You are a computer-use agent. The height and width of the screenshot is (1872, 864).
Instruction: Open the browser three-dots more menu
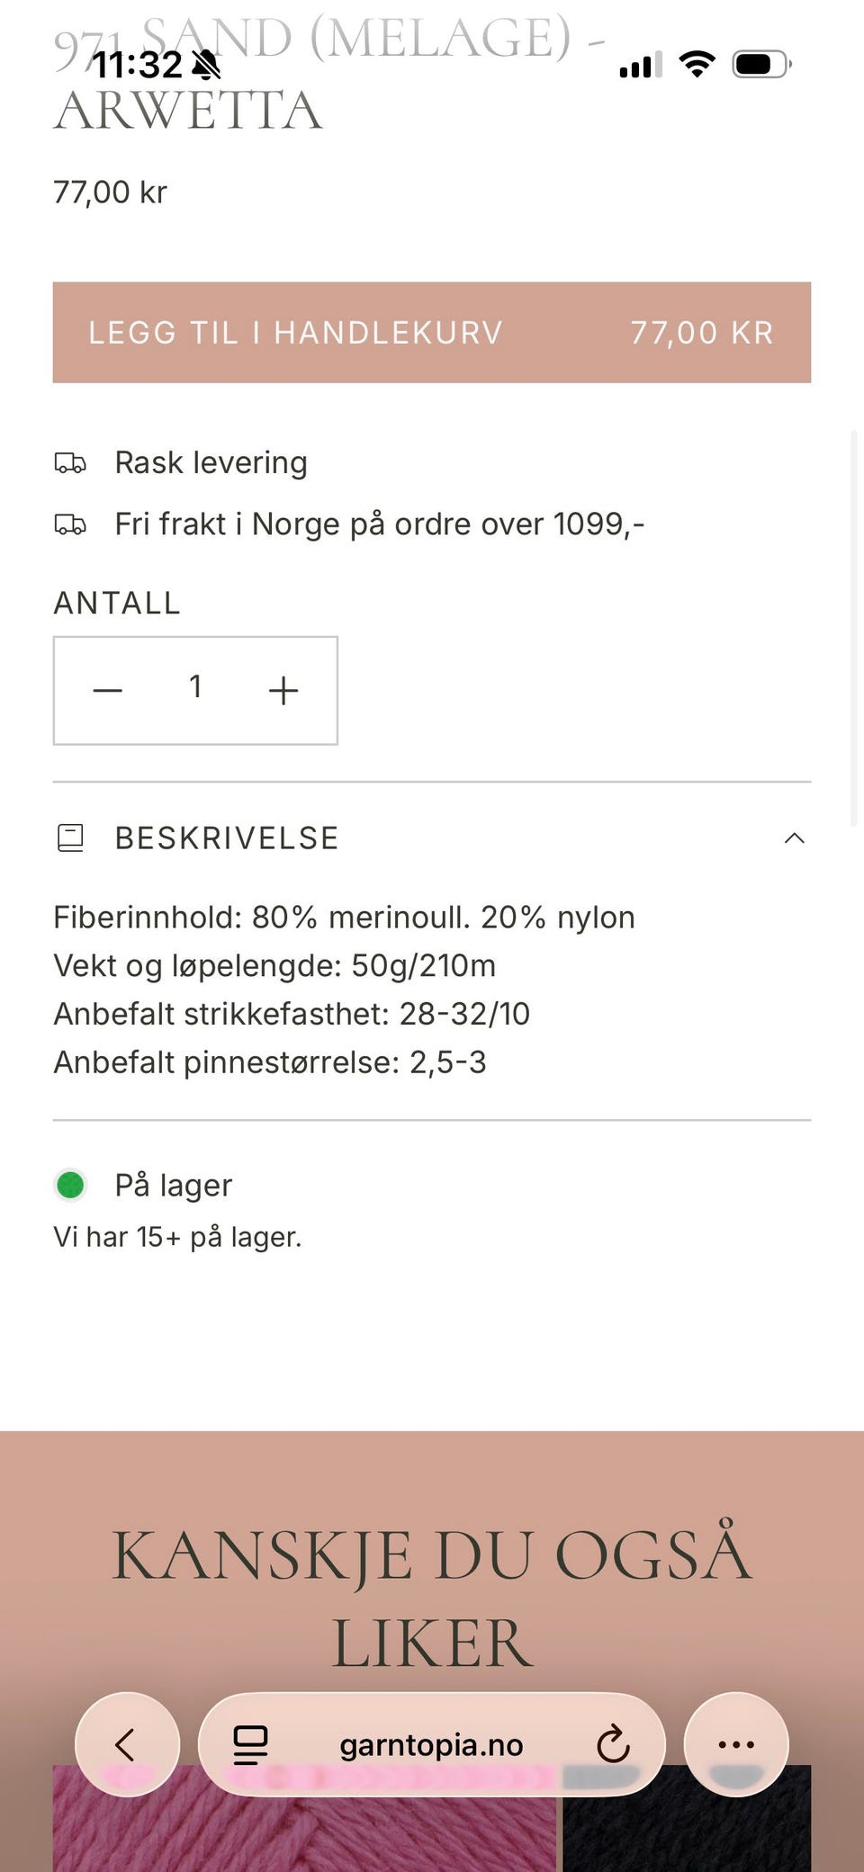735,1744
